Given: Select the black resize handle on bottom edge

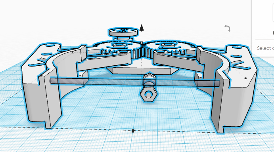Looking at the screenshot, I should [133, 131].
